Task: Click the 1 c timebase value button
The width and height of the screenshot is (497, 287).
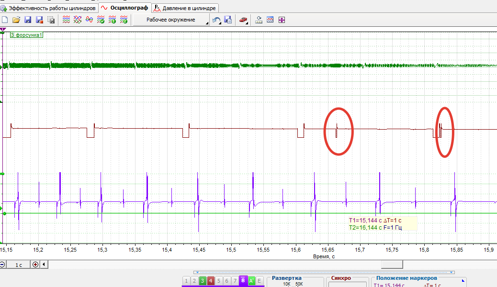Action: (x=18, y=265)
